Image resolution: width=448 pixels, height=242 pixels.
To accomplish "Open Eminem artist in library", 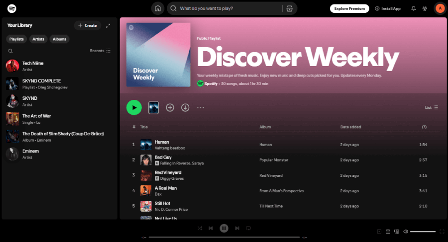I will [59, 154].
